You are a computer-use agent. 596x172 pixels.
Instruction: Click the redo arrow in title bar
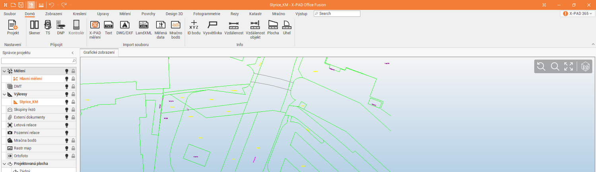point(64,5)
